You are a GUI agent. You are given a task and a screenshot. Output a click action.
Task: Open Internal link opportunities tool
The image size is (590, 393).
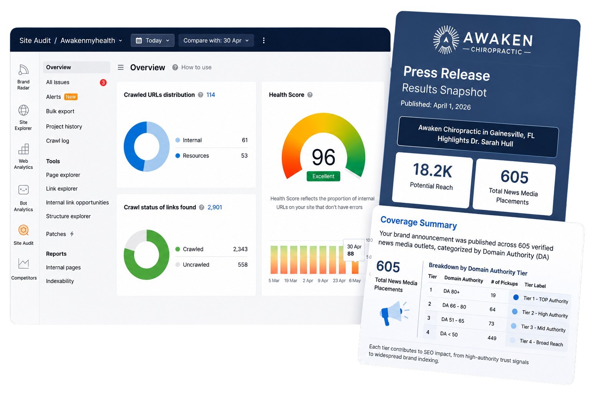[x=78, y=203]
